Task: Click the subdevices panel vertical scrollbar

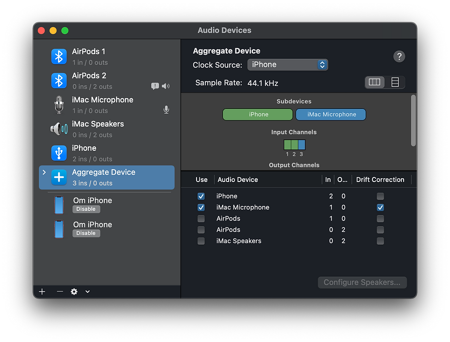Action: (413, 121)
